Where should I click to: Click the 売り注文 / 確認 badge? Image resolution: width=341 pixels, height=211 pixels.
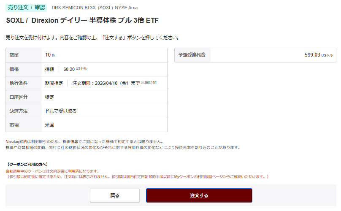click(x=26, y=7)
